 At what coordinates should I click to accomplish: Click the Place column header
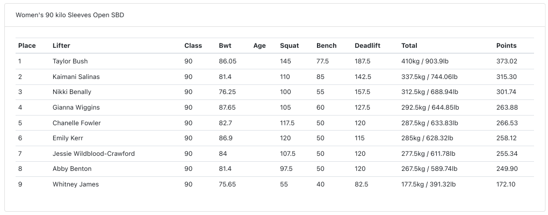tap(27, 46)
